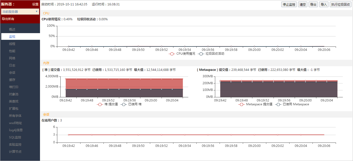Open the 类查找 class search page
Screen dimensions: 353x161
pyautogui.click(x=14, y=101)
